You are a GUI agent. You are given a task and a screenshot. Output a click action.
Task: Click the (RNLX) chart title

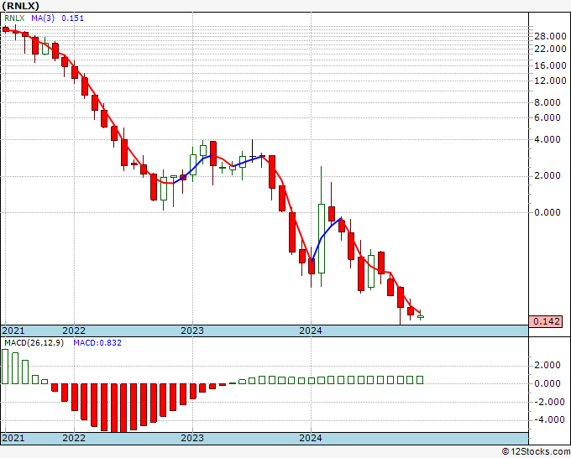(21, 6)
